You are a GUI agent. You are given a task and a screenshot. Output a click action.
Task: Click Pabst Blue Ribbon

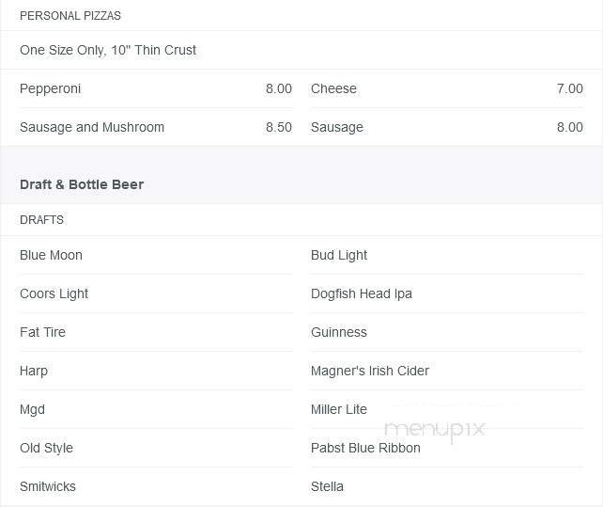tap(365, 448)
